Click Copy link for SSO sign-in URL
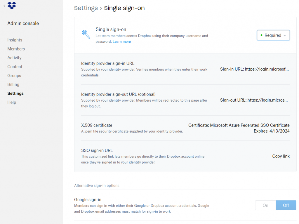Image resolution: width=299 pixels, height=224 pixels. pos(281,156)
